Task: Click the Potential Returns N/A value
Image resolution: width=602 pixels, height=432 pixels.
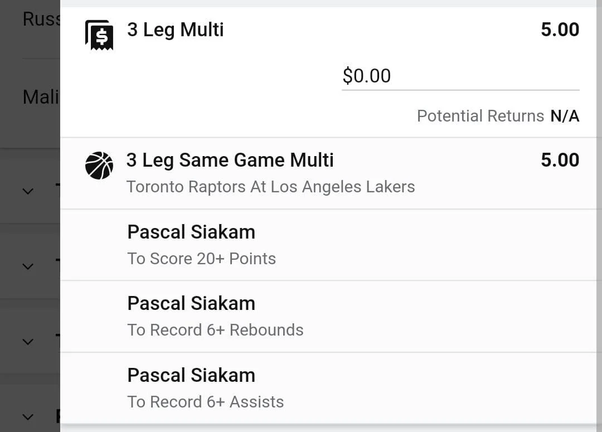Action: coord(565,116)
